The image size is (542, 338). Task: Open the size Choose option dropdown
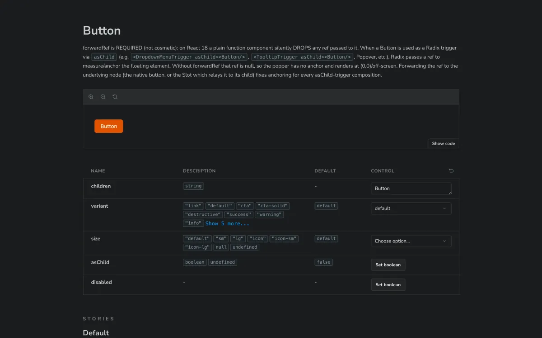click(411, 241)
